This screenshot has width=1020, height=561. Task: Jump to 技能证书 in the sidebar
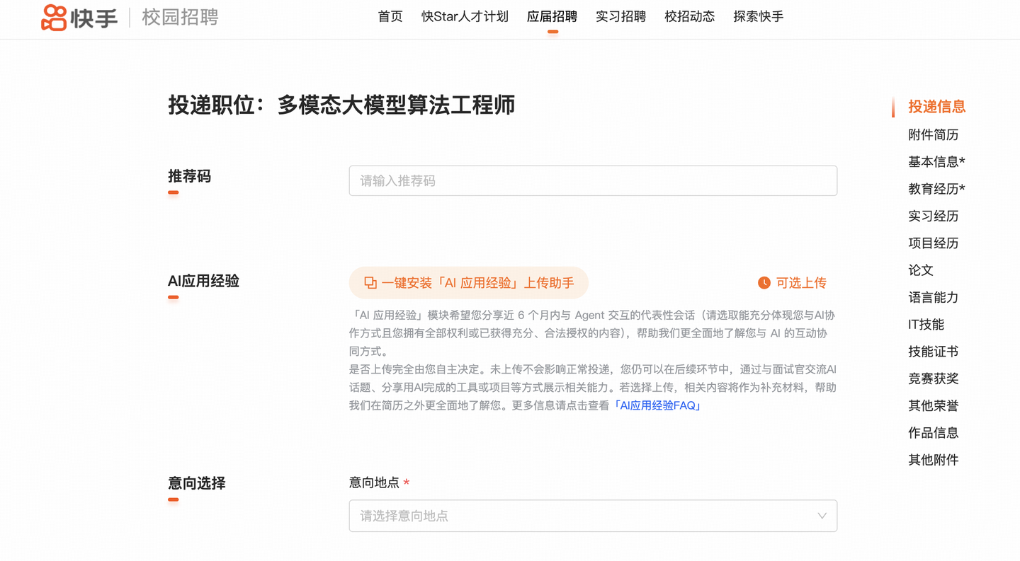coord(933,352)
